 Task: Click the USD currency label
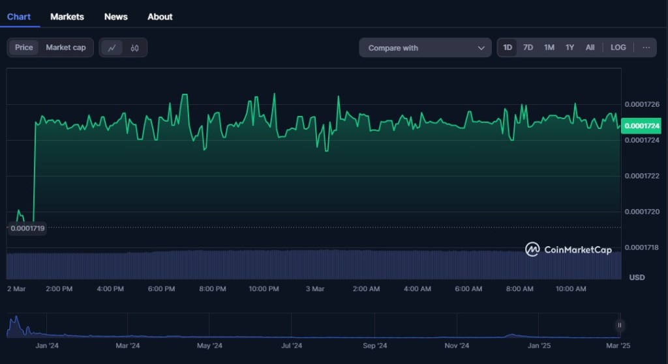637,277
